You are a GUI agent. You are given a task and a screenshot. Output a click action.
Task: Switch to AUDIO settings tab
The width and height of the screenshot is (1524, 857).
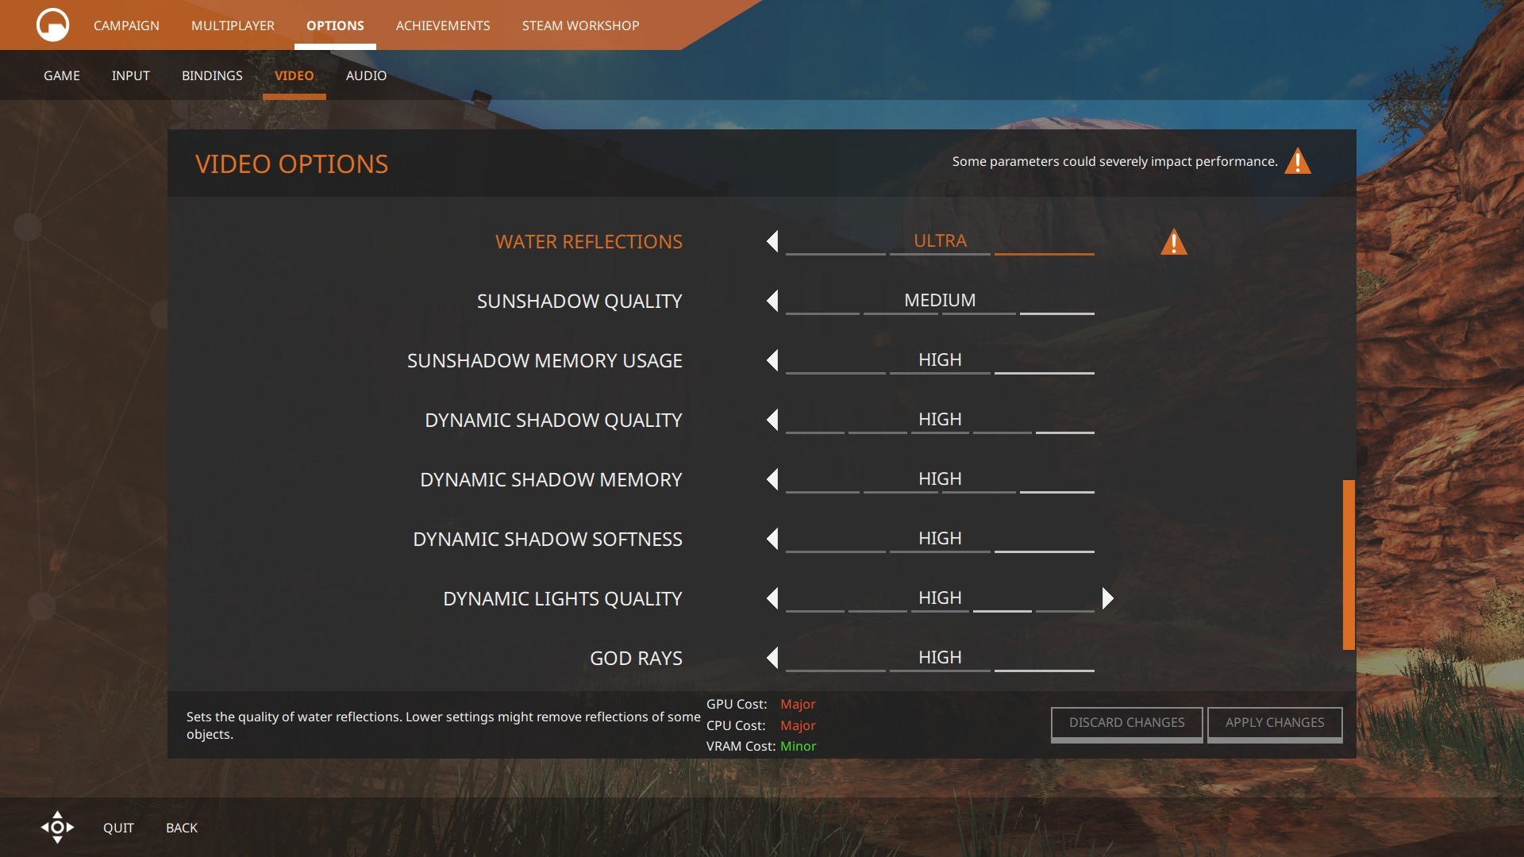(367, 75)
